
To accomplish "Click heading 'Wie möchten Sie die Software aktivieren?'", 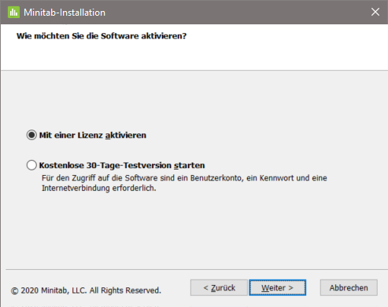I will pos(102,36).
